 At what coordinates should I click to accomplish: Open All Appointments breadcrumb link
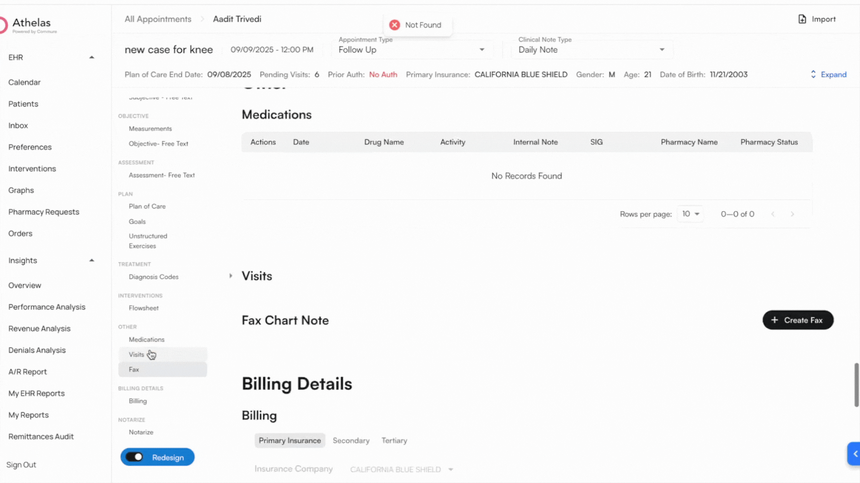tap(158, 19)
